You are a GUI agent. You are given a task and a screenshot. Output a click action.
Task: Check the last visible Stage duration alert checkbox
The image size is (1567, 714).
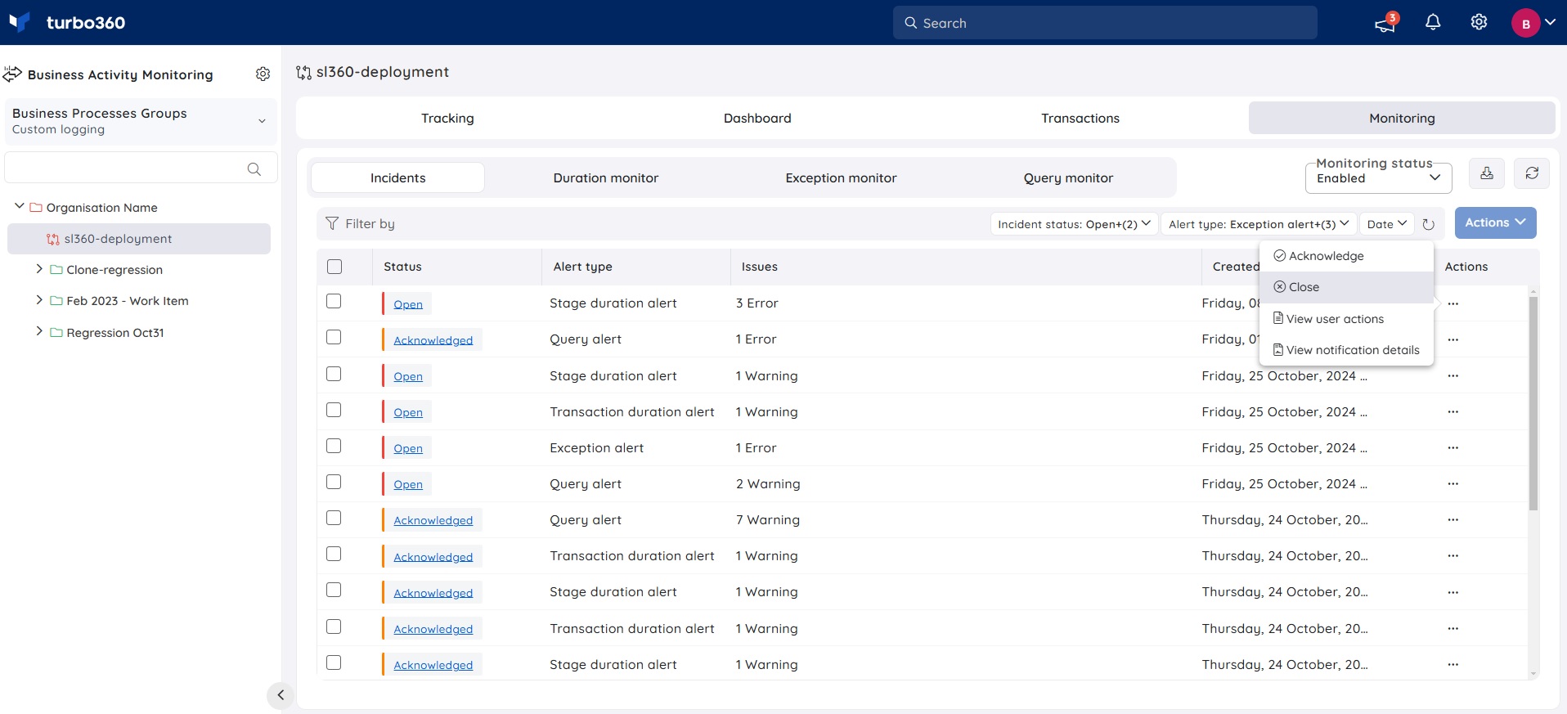334,662
